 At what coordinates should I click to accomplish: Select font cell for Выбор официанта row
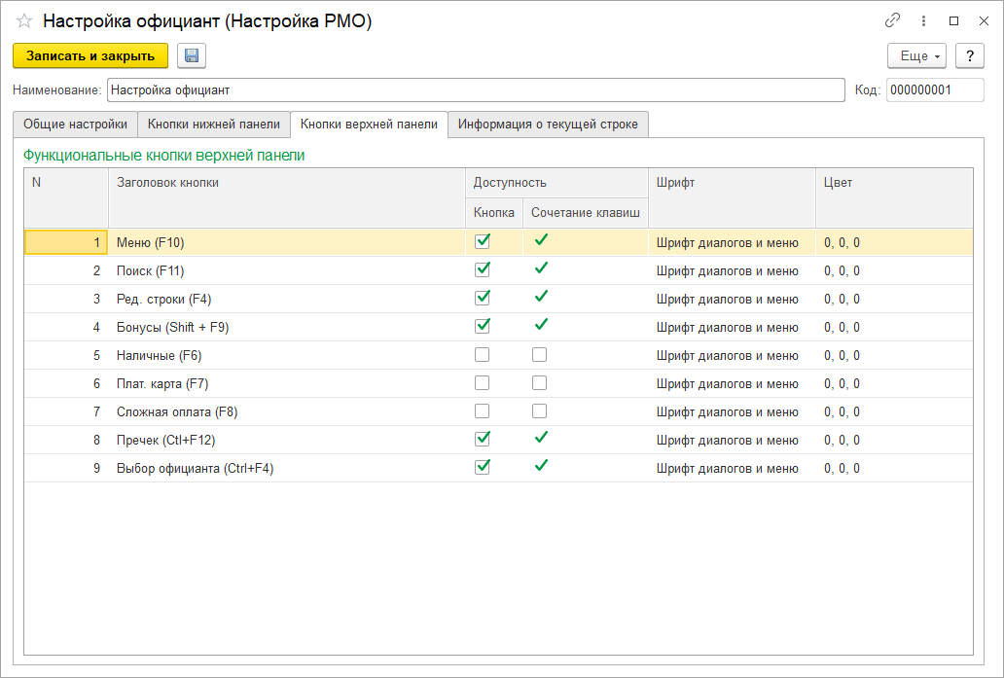click(727, 468)
